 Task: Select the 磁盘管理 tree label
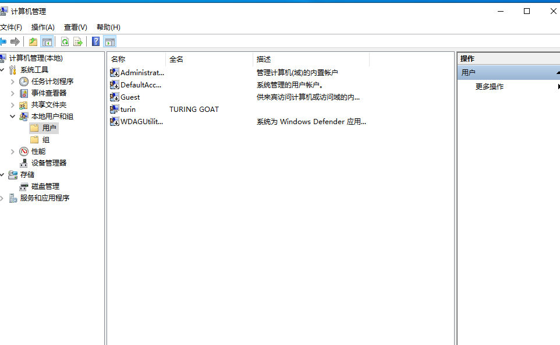(45, 186)
